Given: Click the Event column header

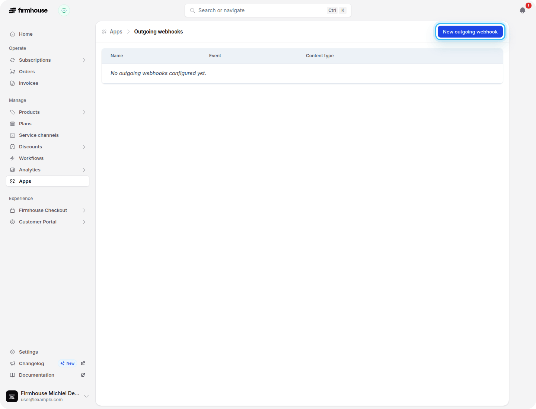Looking at the screenshot, I should (215, 56).
